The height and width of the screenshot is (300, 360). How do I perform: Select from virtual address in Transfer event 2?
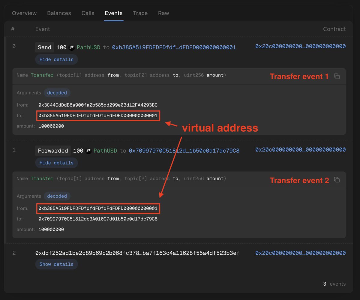(x=98, y=208)
